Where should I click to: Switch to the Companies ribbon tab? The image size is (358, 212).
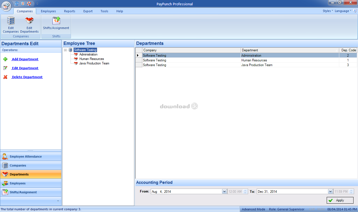click(x=25, y=11)
